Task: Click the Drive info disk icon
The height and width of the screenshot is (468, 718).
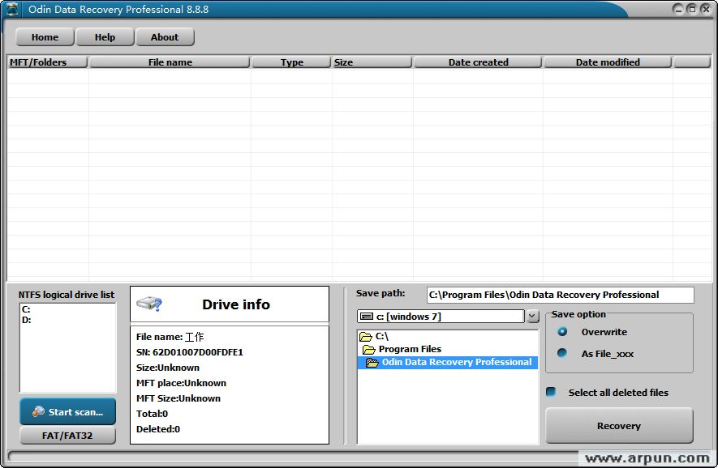Action: click(x=149, y=304)
